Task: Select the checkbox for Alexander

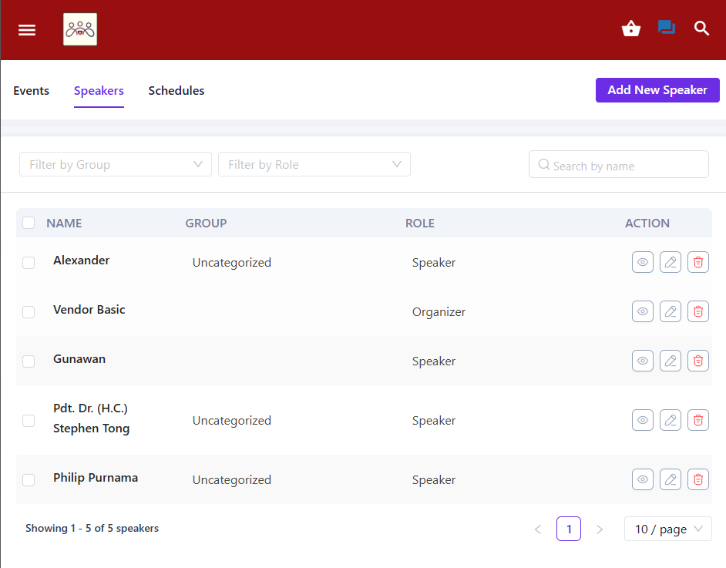Action: [29, 263]
